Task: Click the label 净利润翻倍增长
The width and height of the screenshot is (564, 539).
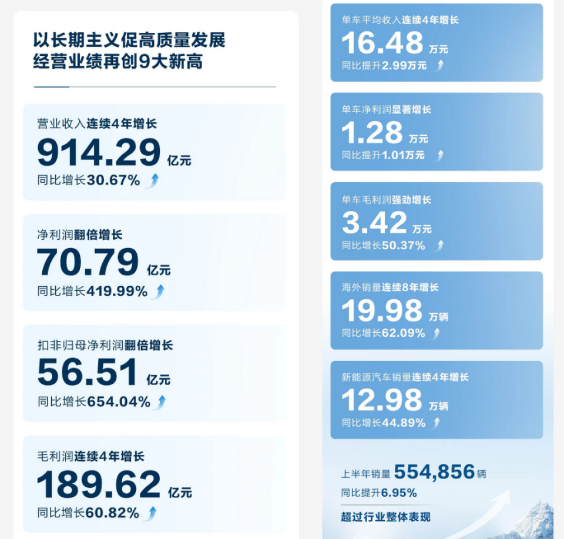Action: coord(80,235)
